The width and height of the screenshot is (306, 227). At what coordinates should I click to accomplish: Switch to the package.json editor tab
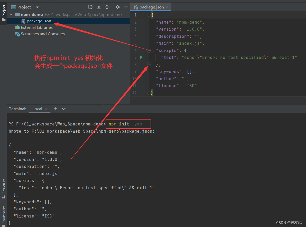[x=151, y=7]
